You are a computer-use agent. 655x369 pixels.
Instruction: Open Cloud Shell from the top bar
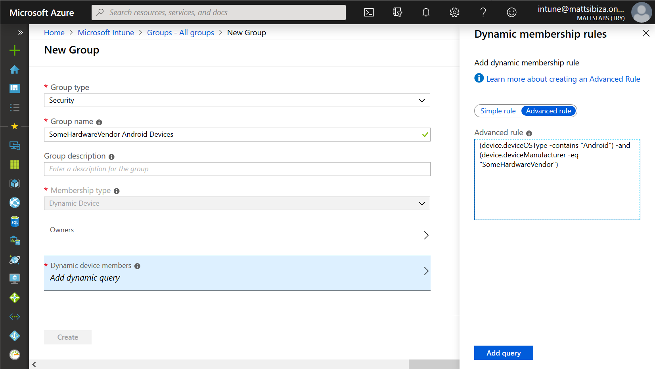coord(369,12)
